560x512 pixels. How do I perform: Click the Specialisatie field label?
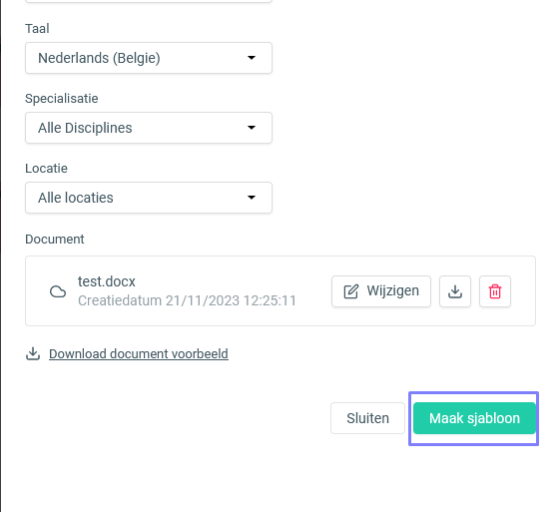tap(62, 99)
